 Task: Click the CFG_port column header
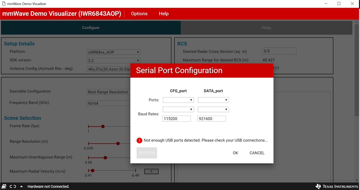pos(178,91)
